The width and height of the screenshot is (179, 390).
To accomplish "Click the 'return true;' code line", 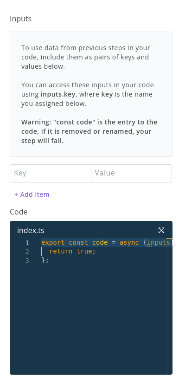I will pyautogui.click(x=72, y=252).
